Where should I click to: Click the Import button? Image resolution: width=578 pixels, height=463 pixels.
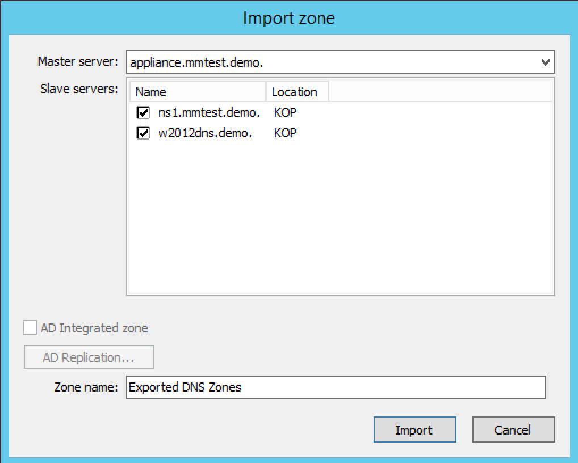coord(414,430)
